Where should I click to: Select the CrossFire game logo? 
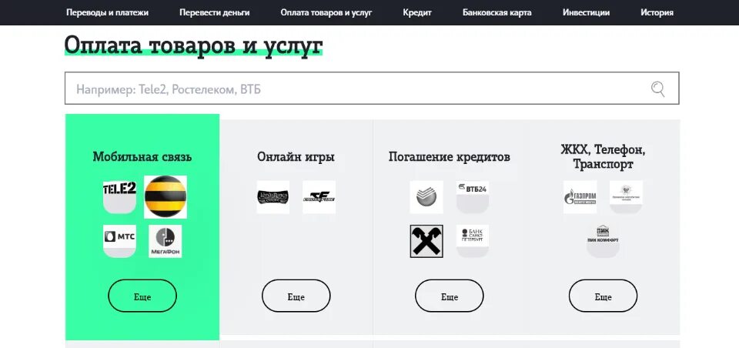[319, 197]
